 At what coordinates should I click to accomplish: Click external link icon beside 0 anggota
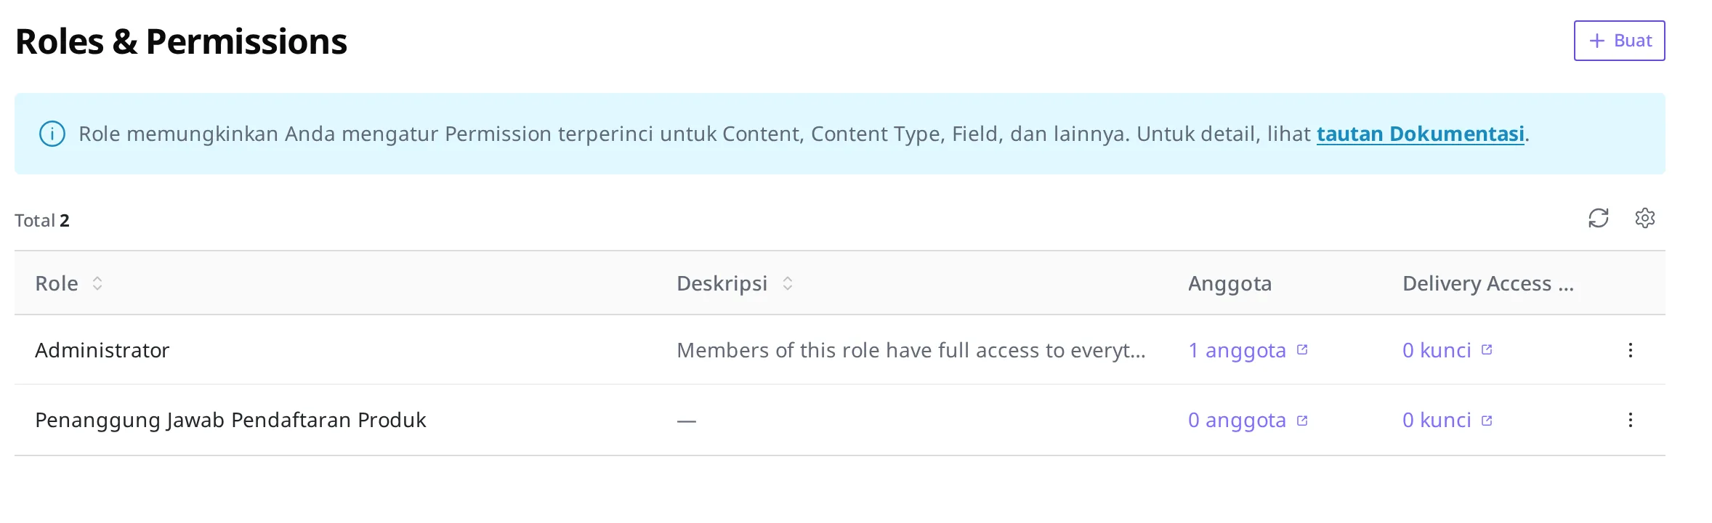(x=1302, y=421)
